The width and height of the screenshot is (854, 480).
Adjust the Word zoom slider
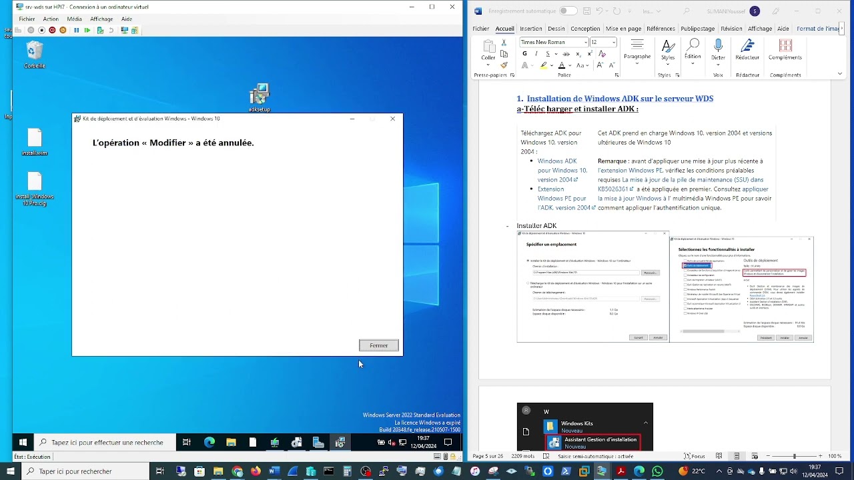click(794, 456)
